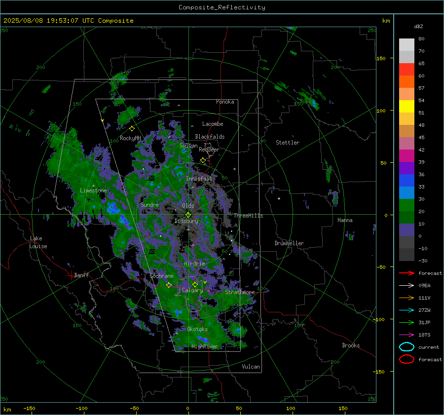This screenshot has height=415, width=444.
Task: Select the deep orange dBZ swatch
Action: [407, 81]
